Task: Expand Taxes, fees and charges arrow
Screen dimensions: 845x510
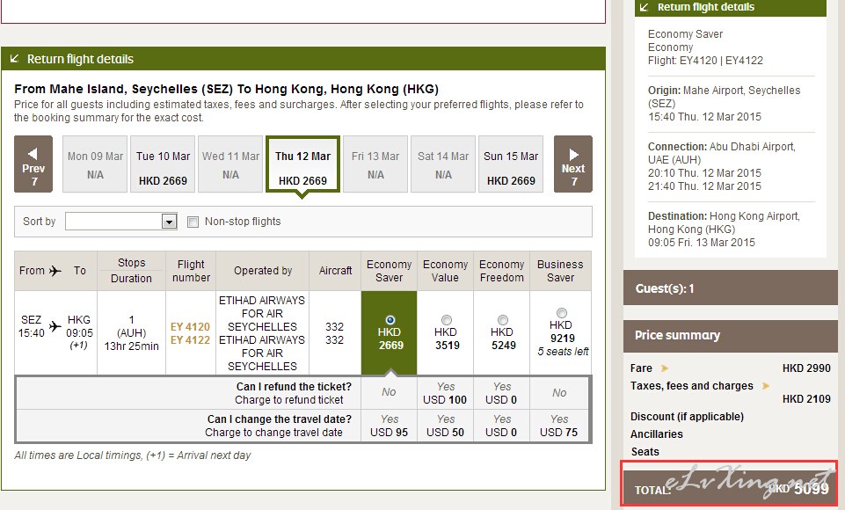Action: (x=765, y=386)
